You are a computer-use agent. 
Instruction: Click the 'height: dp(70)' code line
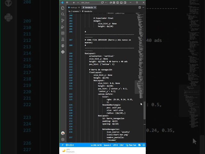(x=101, y=78)
